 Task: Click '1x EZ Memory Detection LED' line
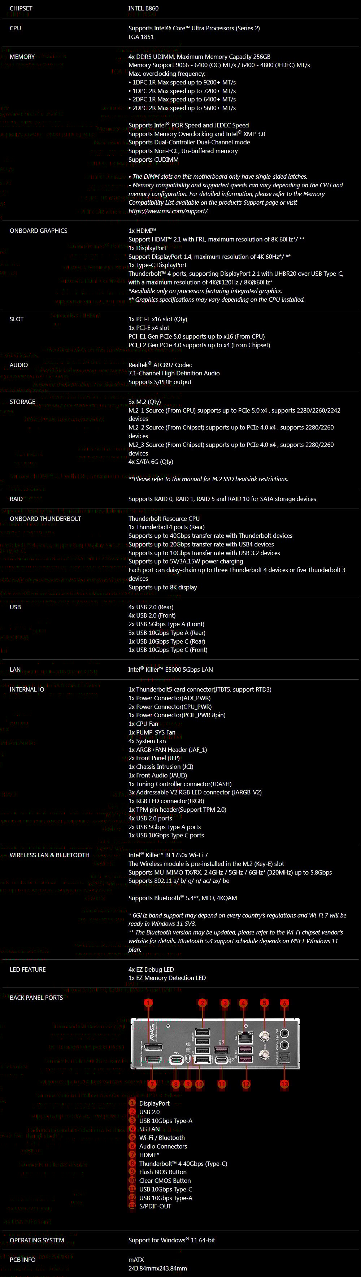(x=167, y=978)
